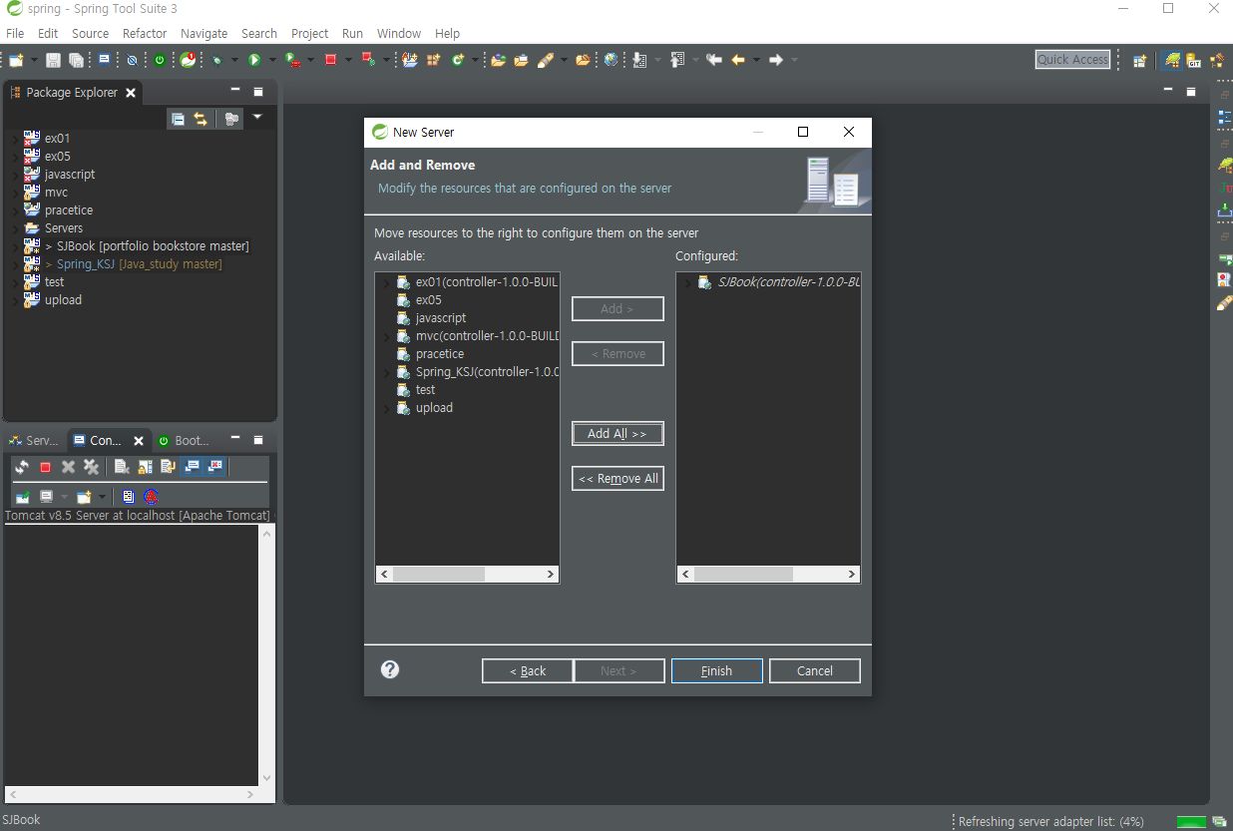Click the << Remove All button
This screenshot has height=831, width=1233.
click(617, 479)
